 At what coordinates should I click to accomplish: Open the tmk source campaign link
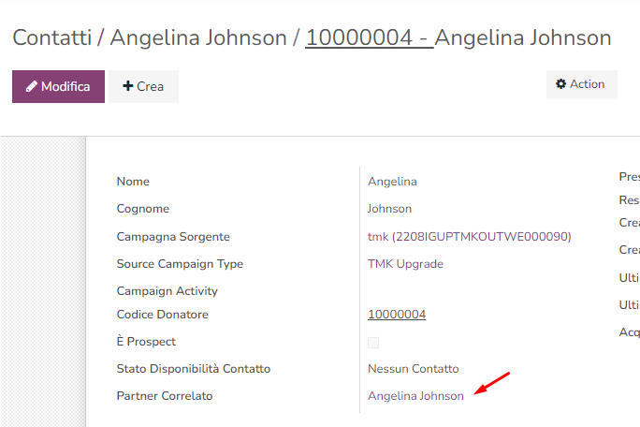pyautogui.click(x=469, y=237)
